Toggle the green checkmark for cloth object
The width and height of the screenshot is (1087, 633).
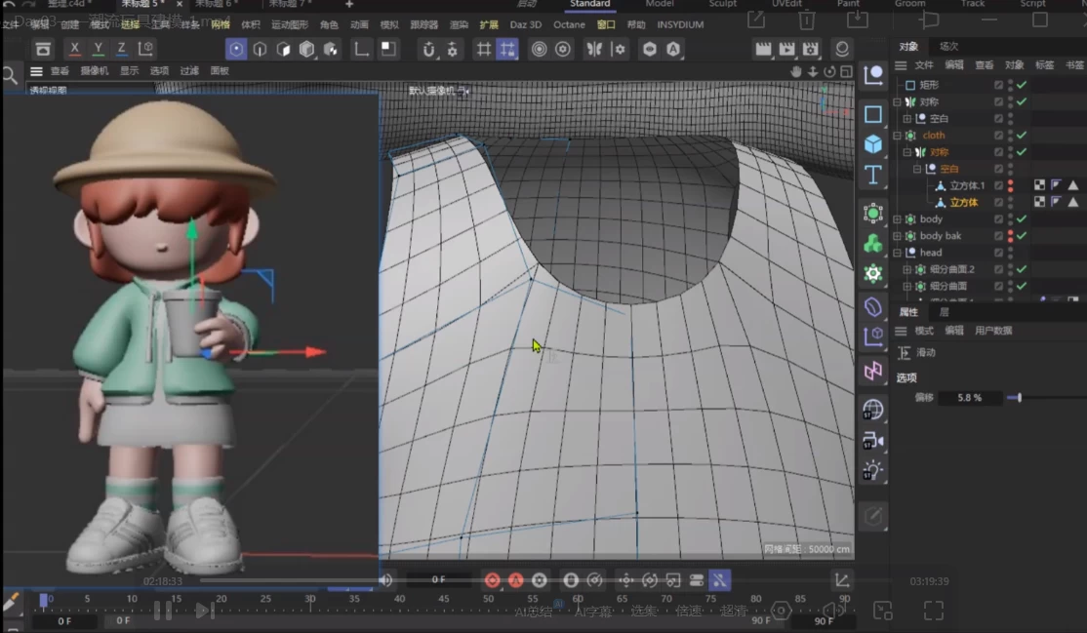[1022, 136]
